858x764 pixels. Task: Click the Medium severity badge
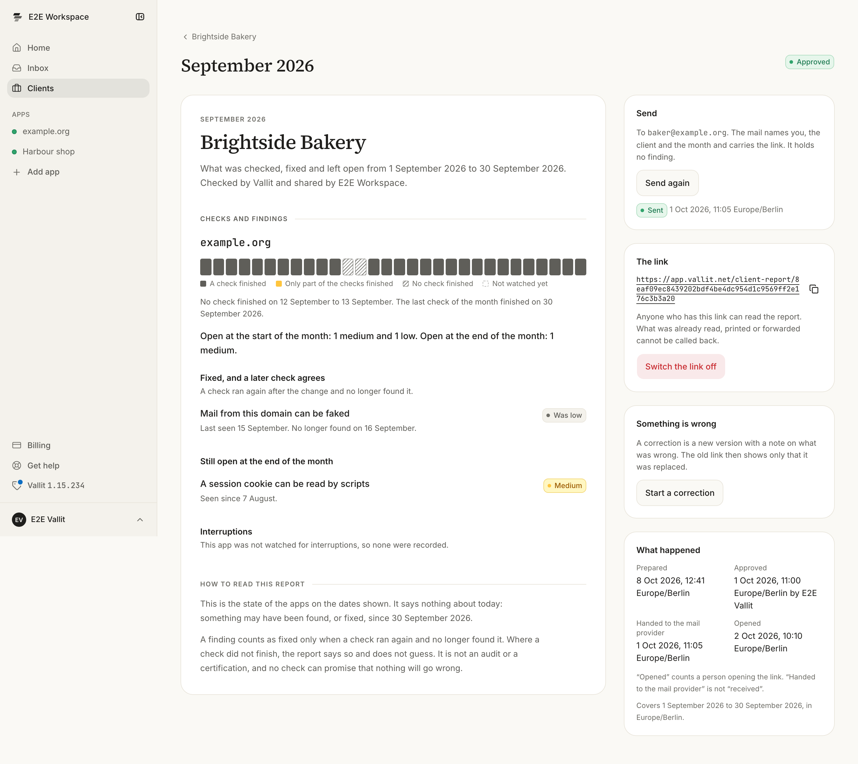click(565, 486)
